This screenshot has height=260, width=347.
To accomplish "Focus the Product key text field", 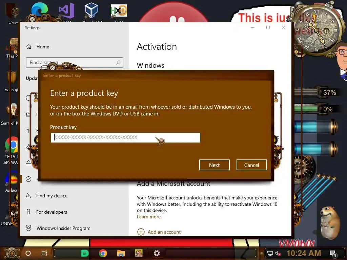I will point(125,137).
